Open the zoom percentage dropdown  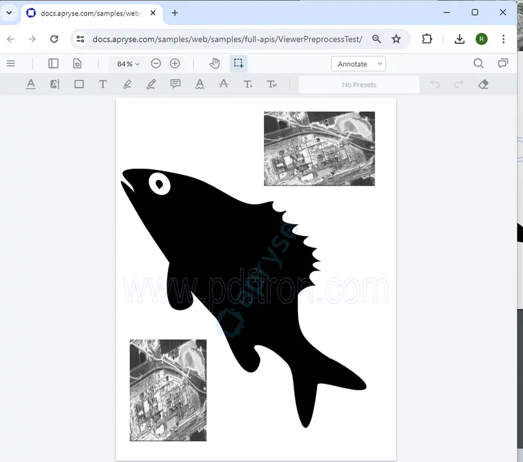126,63
